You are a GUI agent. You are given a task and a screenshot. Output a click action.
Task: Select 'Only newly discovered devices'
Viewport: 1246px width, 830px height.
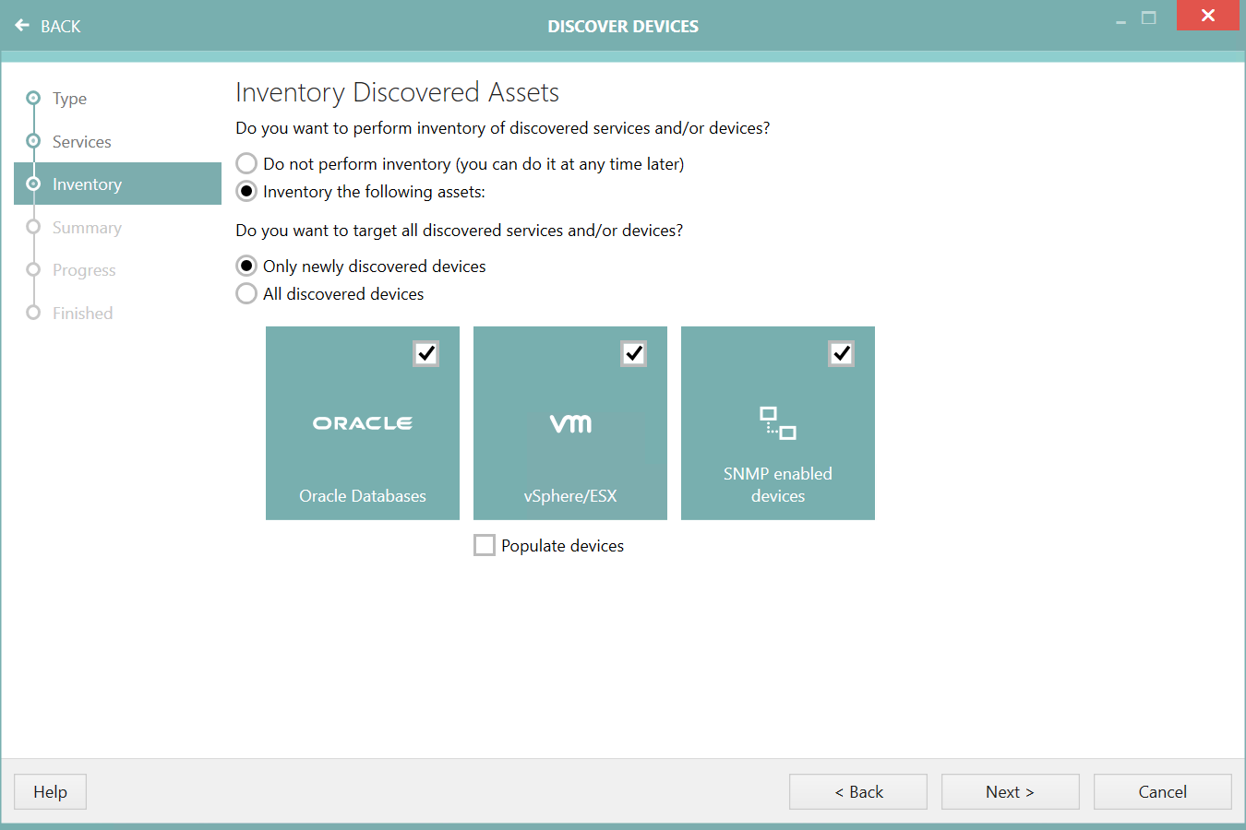[246, 266]
